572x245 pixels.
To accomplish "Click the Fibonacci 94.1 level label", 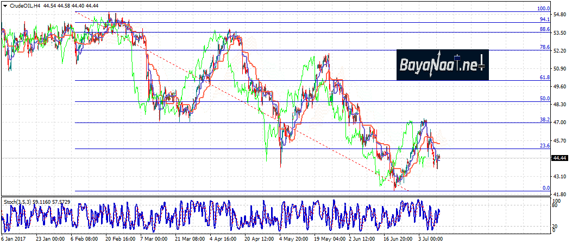I will click(544, 20).
